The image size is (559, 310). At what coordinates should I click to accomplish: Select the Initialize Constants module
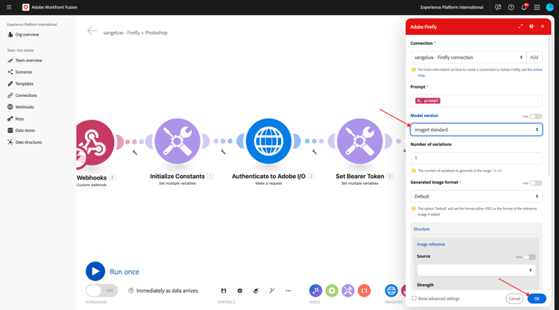tap(177, 141)
